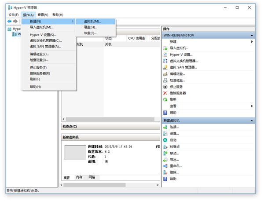
Task: Click the 重命名 icon in Actions pane
Action: (165, 166)
